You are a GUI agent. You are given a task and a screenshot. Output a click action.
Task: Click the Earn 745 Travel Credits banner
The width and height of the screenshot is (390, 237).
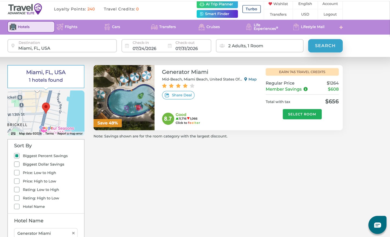[302, 72]
